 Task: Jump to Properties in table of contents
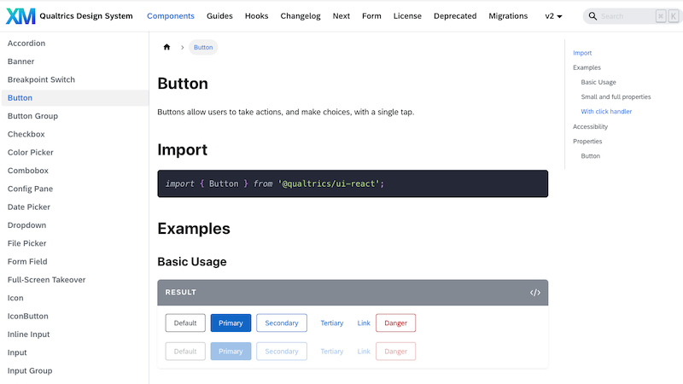point(587,142)
